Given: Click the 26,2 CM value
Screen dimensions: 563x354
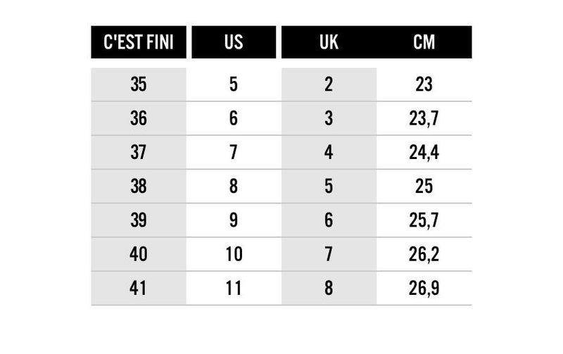Looking at the screenshot, I should coord(424,254).
